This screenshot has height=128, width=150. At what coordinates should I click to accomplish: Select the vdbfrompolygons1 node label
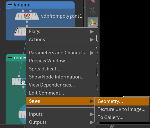62,16
